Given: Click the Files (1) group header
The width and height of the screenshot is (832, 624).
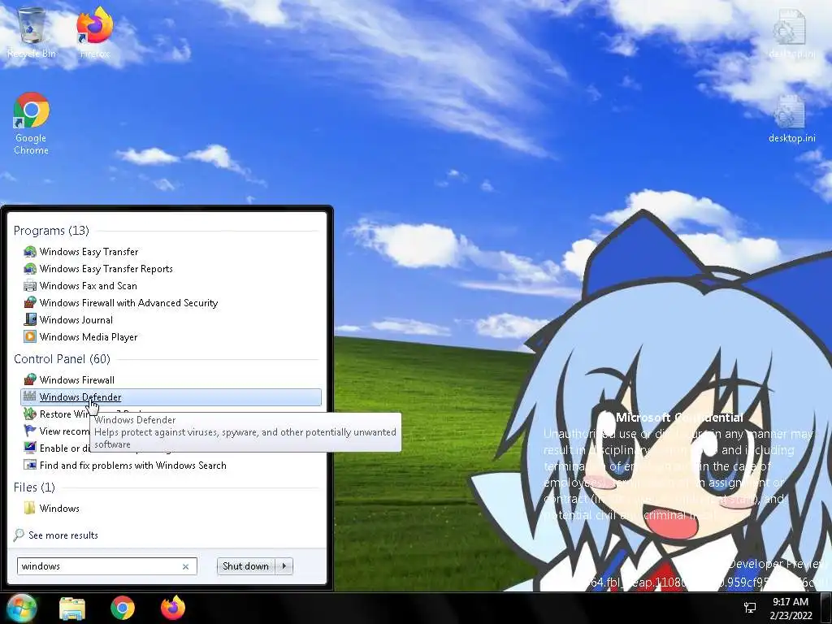Looking at the screenshot, I should (34, 487).
